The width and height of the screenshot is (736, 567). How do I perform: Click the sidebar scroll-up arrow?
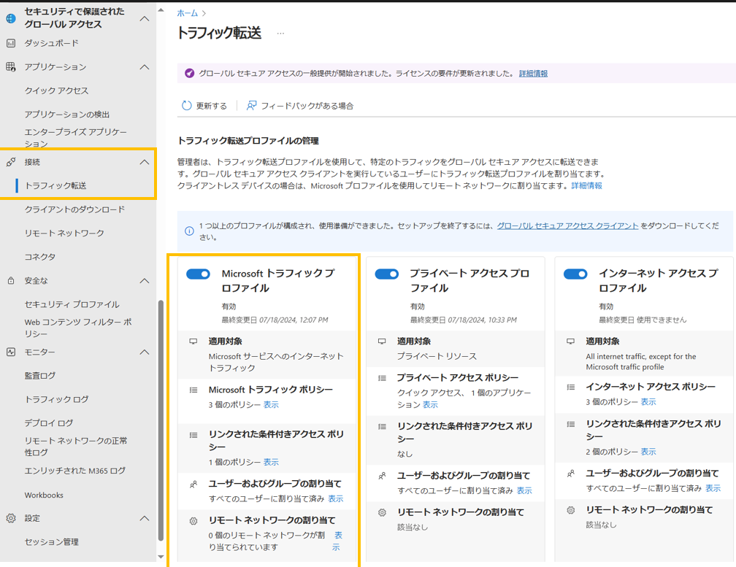tap(161, 9)
